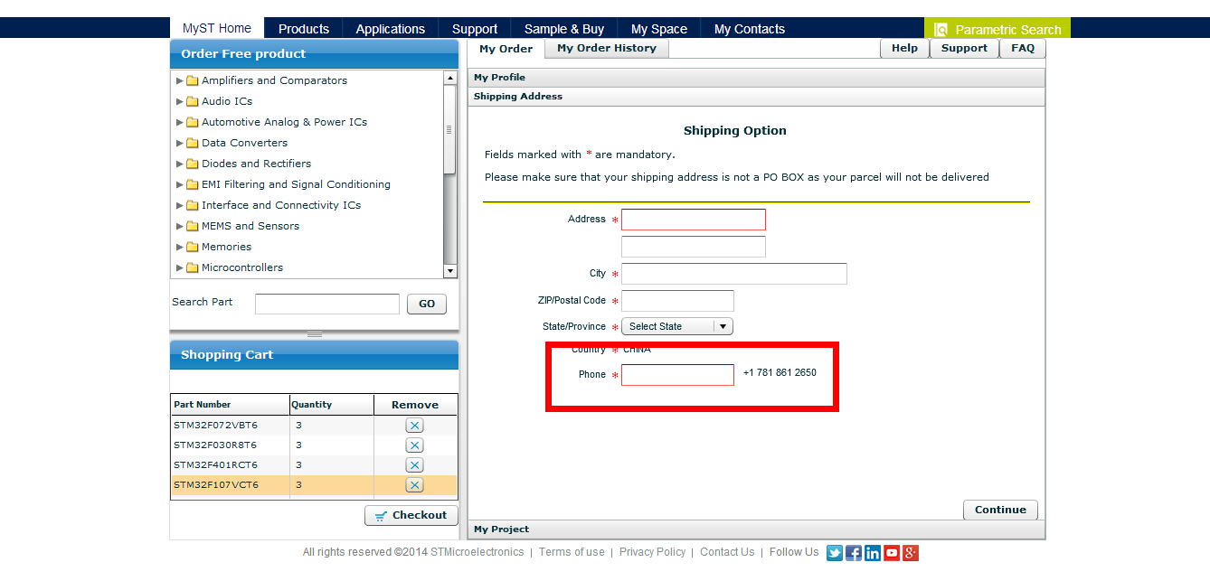Expand MEMS and Sensors tree arrow

[180, 226]
